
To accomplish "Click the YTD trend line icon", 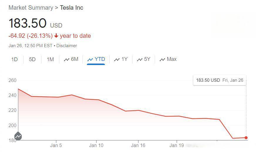I will [90, 60].
